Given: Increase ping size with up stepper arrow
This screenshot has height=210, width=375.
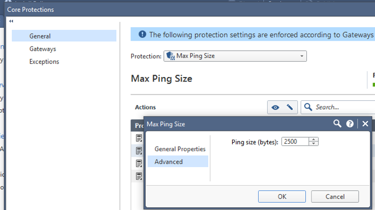Looking at the screenshot, I should (314, 139).
